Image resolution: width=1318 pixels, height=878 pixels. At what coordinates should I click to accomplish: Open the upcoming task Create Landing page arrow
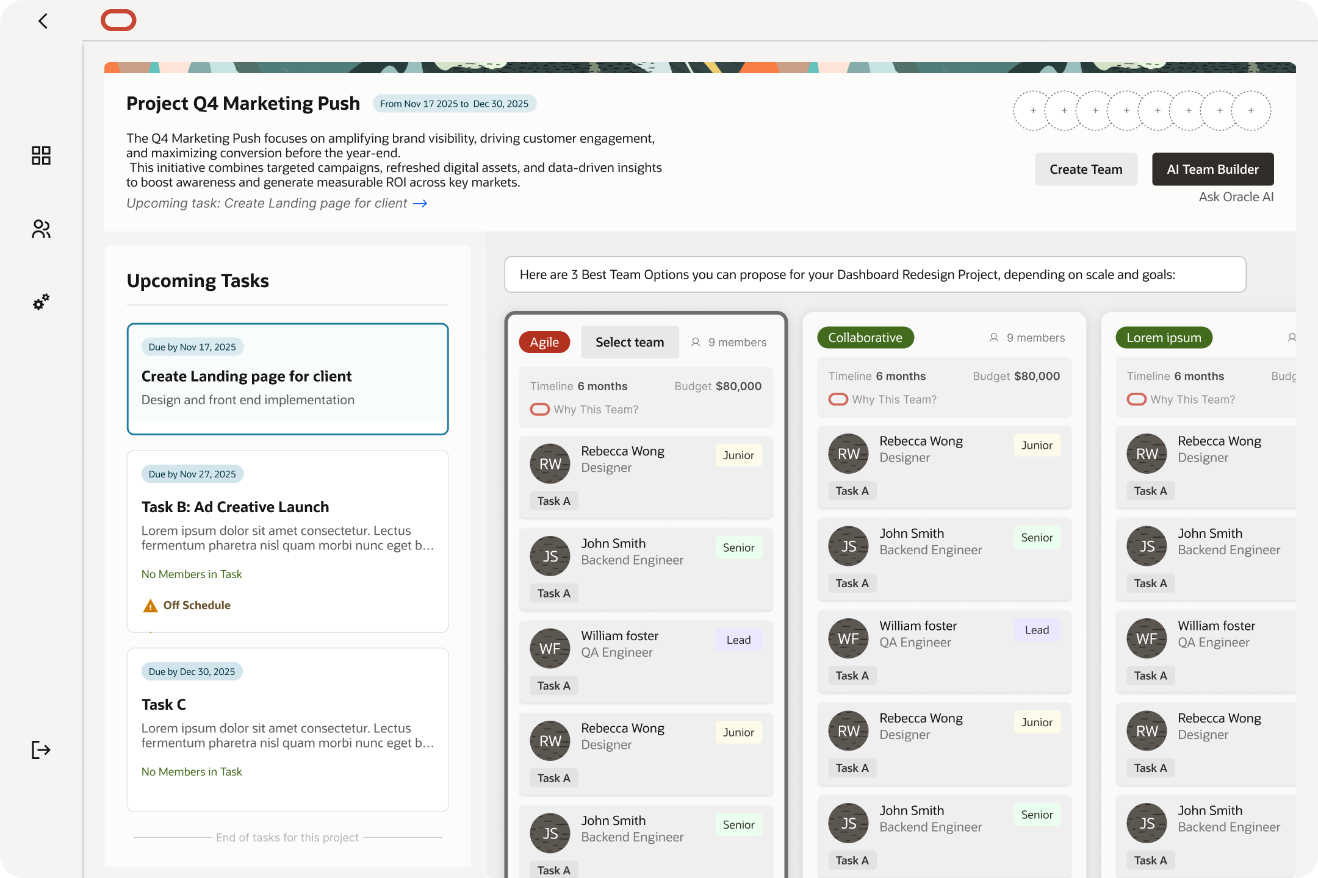click(421, 203)
